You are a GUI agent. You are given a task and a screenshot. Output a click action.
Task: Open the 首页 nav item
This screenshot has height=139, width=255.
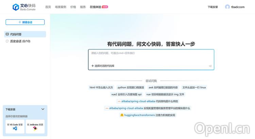coord(48,7)
